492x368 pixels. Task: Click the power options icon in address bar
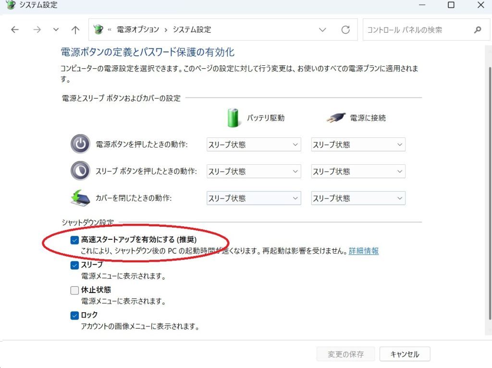pos(98,30)
